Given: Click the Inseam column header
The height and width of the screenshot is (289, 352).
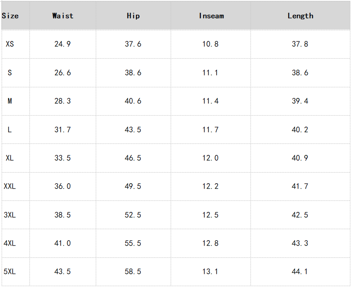Looking at the screenshot, I should click(x=211, y=16).
